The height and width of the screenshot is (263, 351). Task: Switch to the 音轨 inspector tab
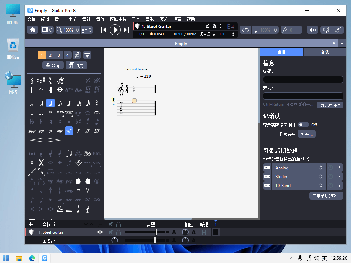(325, 52)
